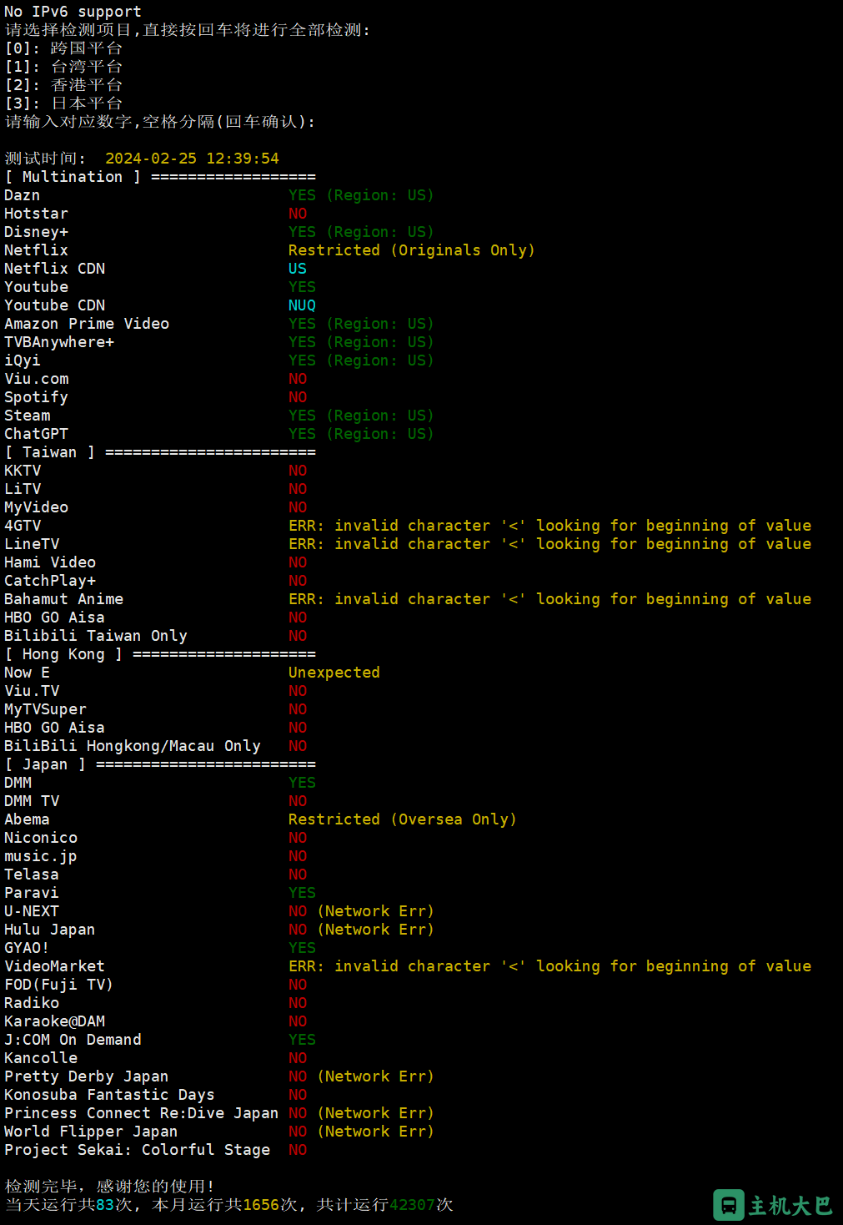This screenshot has height=1225, width=843.
Task: Click option [3] 日本平台
Action: [63, 103]
